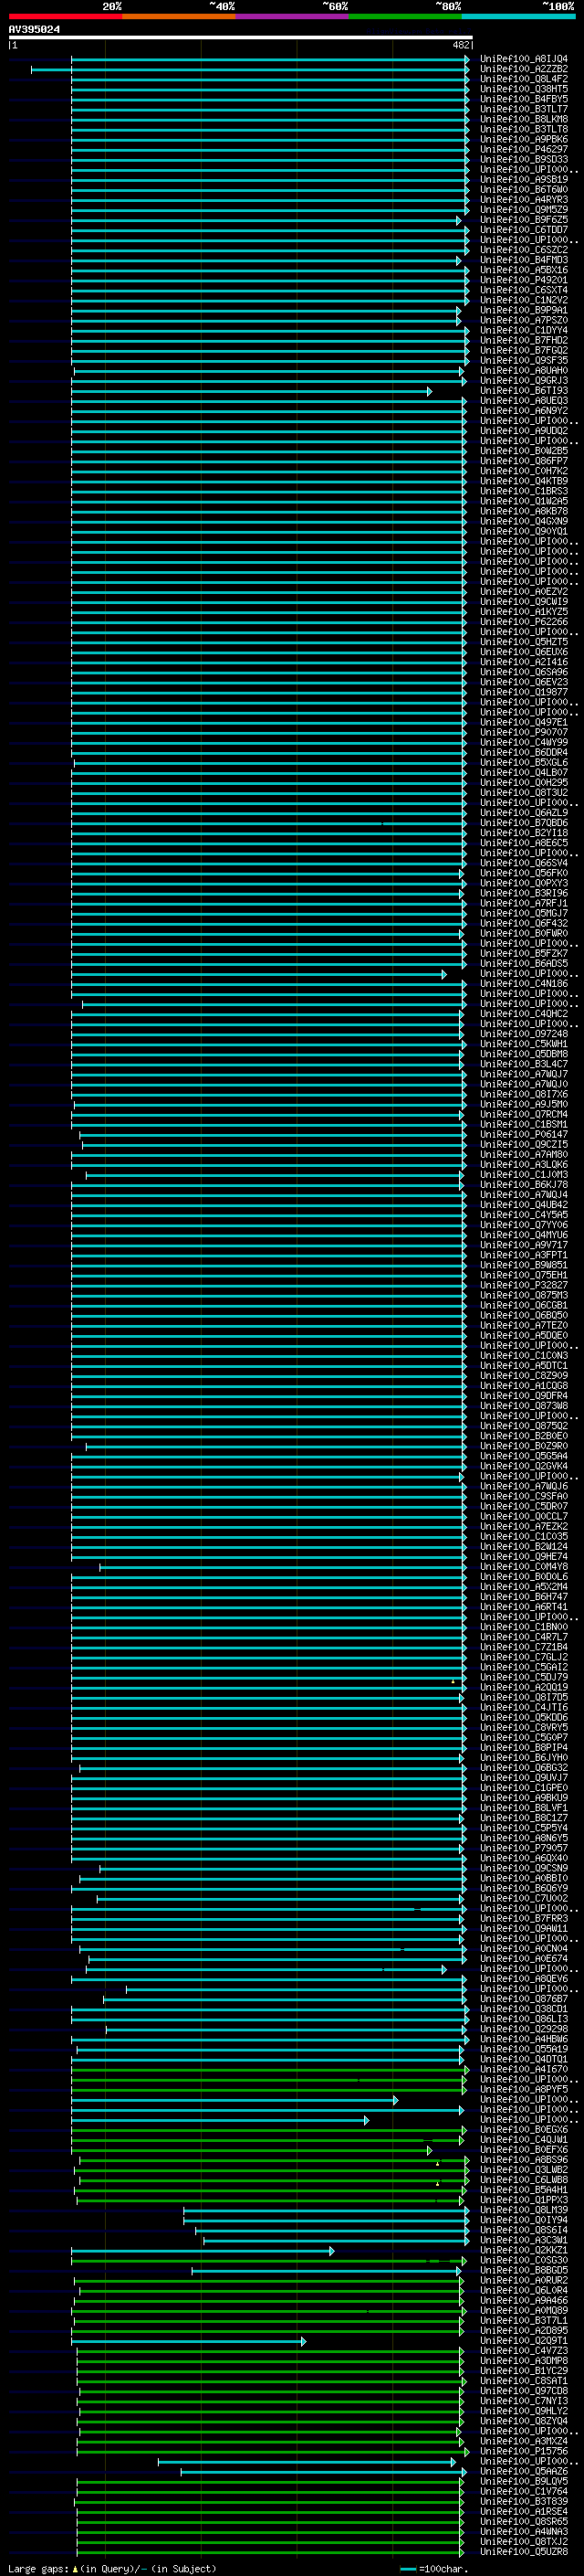Viewport: 584px width, 2576px height.
Task: Select hit label UniRef100_B1YC29
Action: click(x=524, y=2370)
